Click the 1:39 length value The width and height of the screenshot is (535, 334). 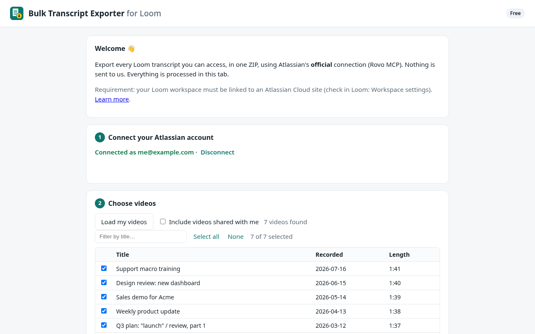coord(395,297)
